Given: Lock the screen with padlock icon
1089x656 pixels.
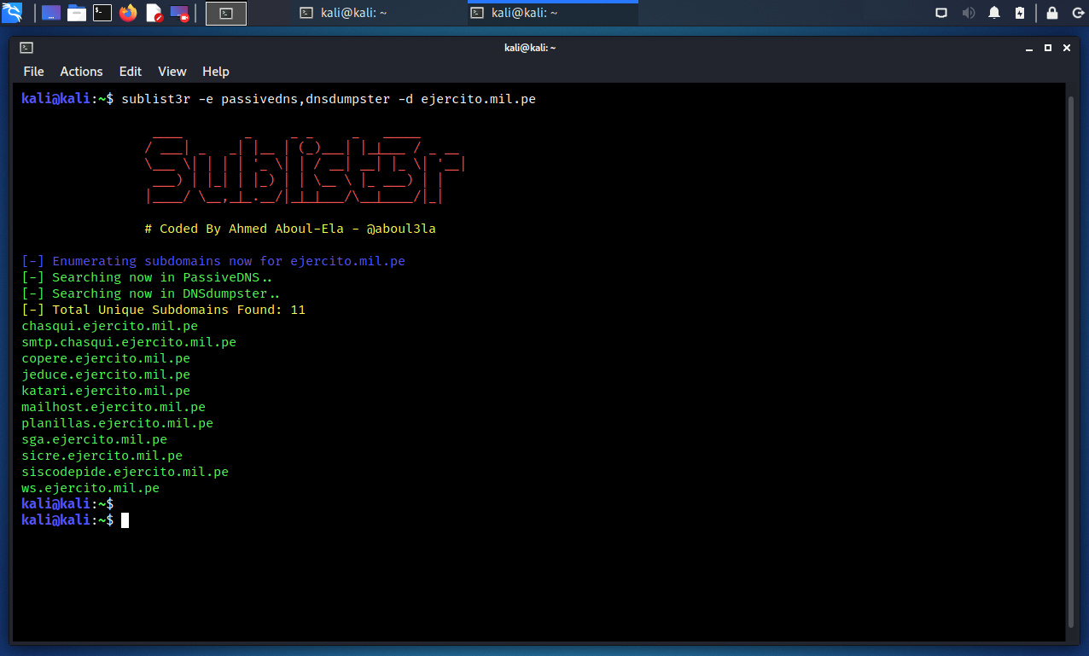Looking at the screenshot, I should (1052, 13).
